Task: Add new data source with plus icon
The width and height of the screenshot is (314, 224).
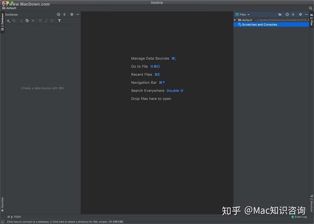Action: coord(8,21)
